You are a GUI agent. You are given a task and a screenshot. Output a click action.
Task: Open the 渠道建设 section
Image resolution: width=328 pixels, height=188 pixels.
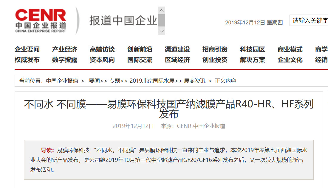177,49
